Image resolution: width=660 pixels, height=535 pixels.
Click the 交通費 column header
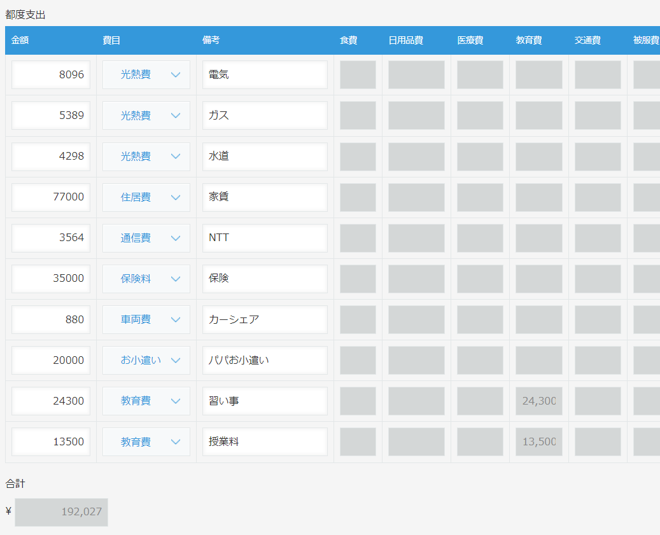tap(587, 40)
